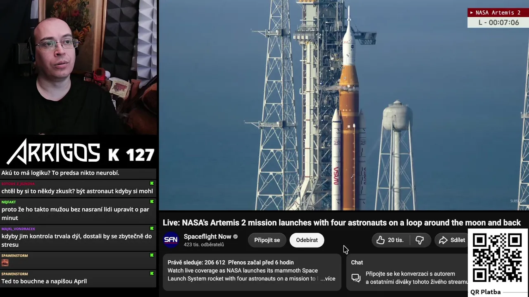Open the Chat panel heading
This screenshot has width=529, height=297.
[357, 262]
